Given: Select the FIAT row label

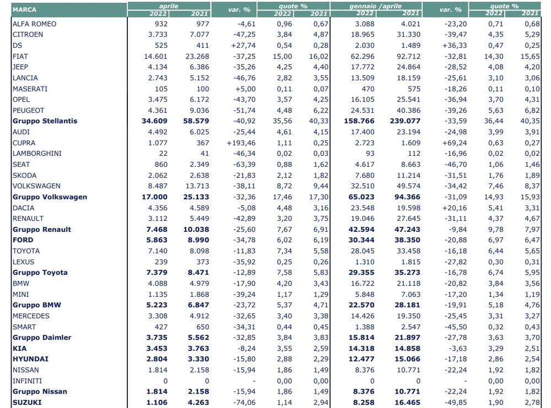Looking at the screenshot, I should (x=20, y=56).
